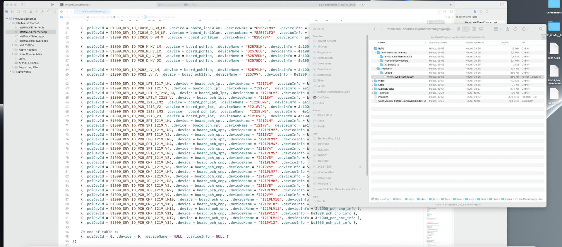Open the Issue navigator warning triangle
Screen dimensions: 562x247
point(31,11)
